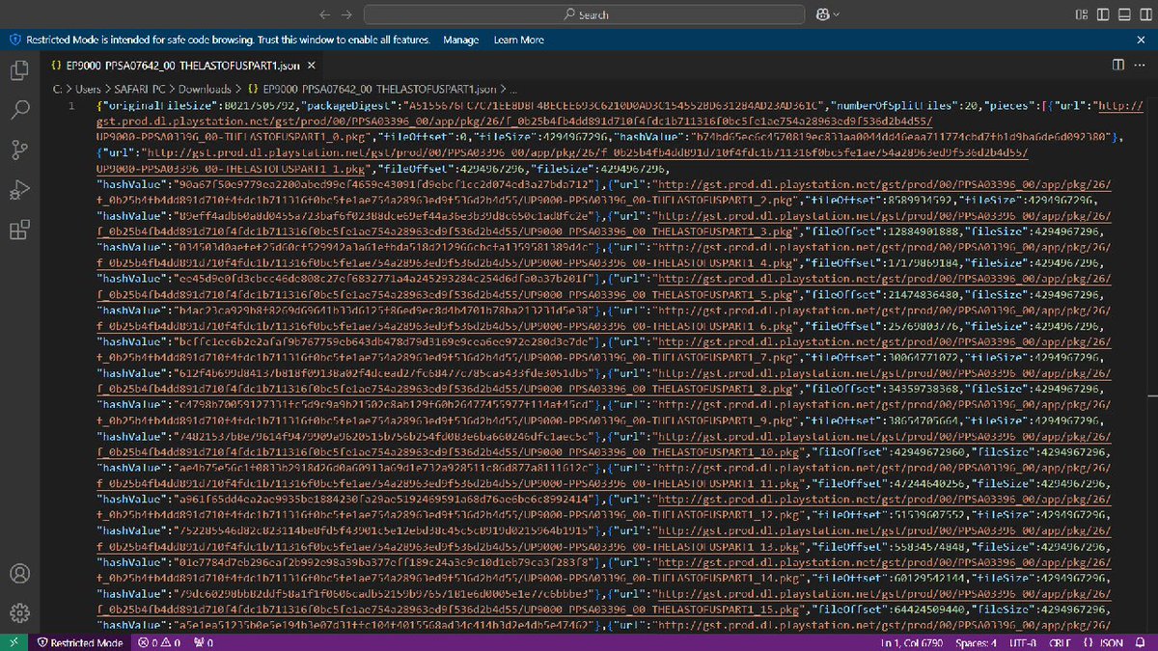Image resolution: width=1158 pixels, height=651 pixels.
Task: Click UTF-8 encoding in status bar
Action: pyautogui.click(x=1024, y=642)
